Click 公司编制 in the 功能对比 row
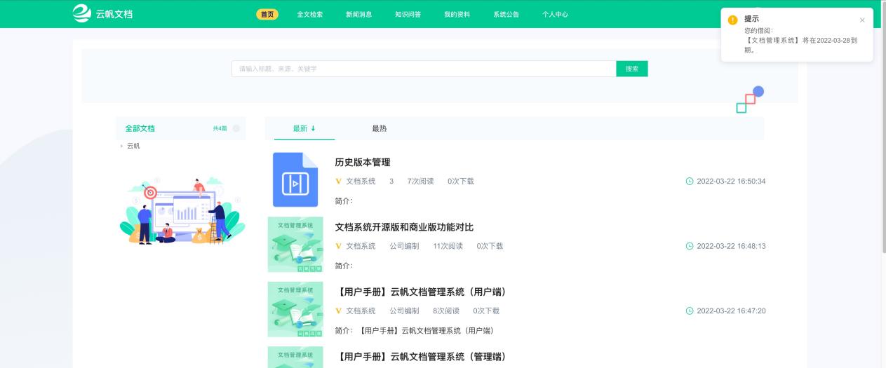886x368 pixels. tap(404, 246)
